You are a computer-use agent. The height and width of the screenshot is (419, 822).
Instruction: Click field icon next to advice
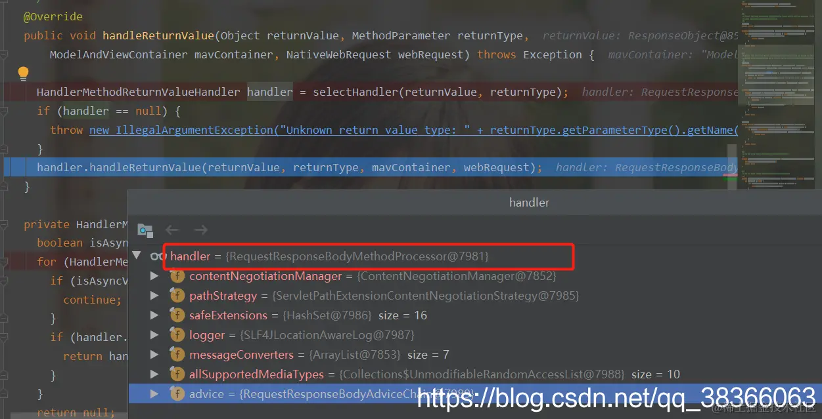(177, 394)
